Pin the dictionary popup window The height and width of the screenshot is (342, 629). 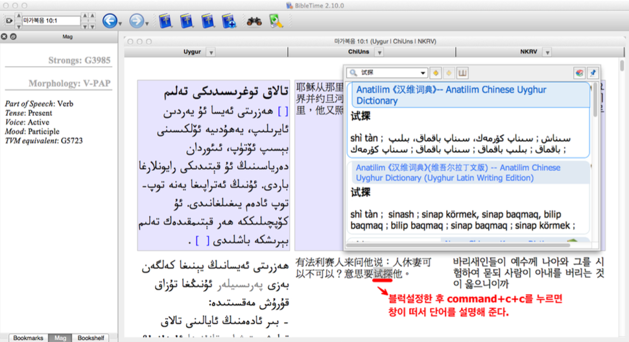click(x=593, y=73)
